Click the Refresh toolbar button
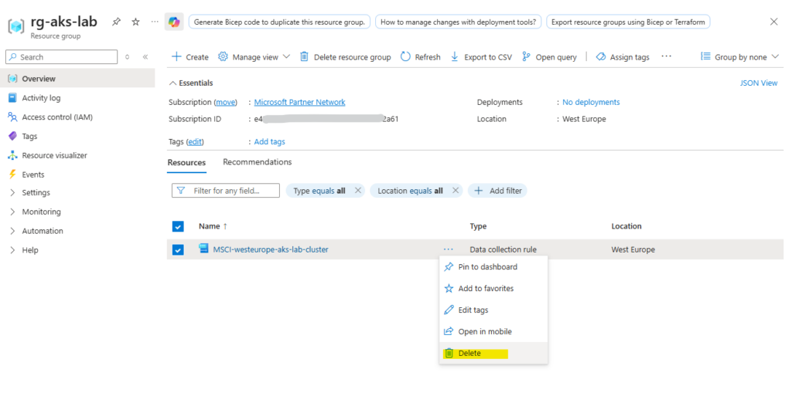 tap(420, 57)
